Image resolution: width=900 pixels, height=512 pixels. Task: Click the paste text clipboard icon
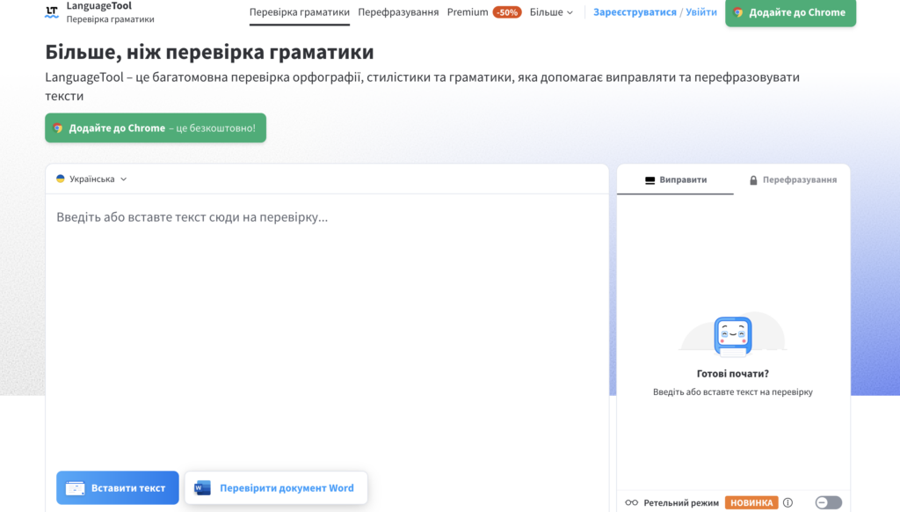76,488
